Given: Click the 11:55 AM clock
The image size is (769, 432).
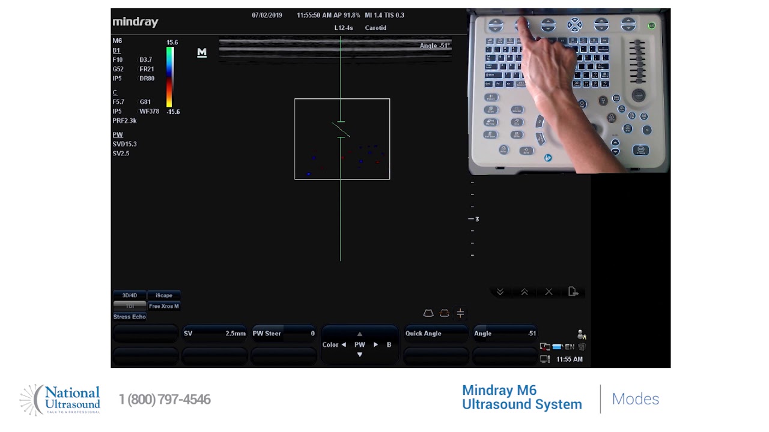Looking at the screenshot, I should point(570,359).
